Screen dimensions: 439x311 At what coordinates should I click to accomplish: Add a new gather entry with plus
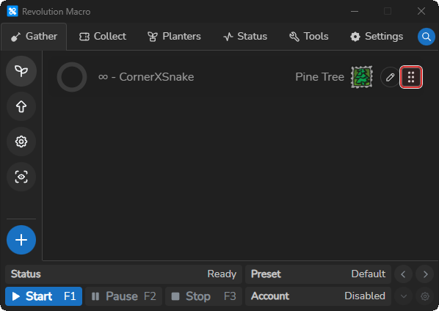[21, 240]
